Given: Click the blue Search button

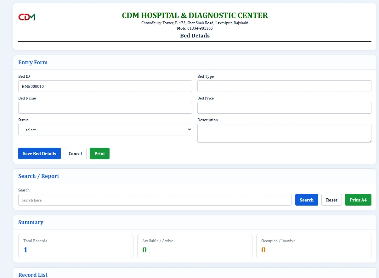Looking at the screenshot, I should 307,200.
